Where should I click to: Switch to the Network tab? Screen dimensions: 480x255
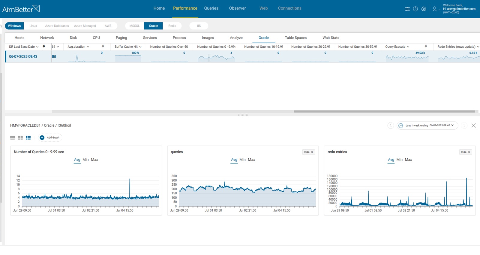point(47,38)
